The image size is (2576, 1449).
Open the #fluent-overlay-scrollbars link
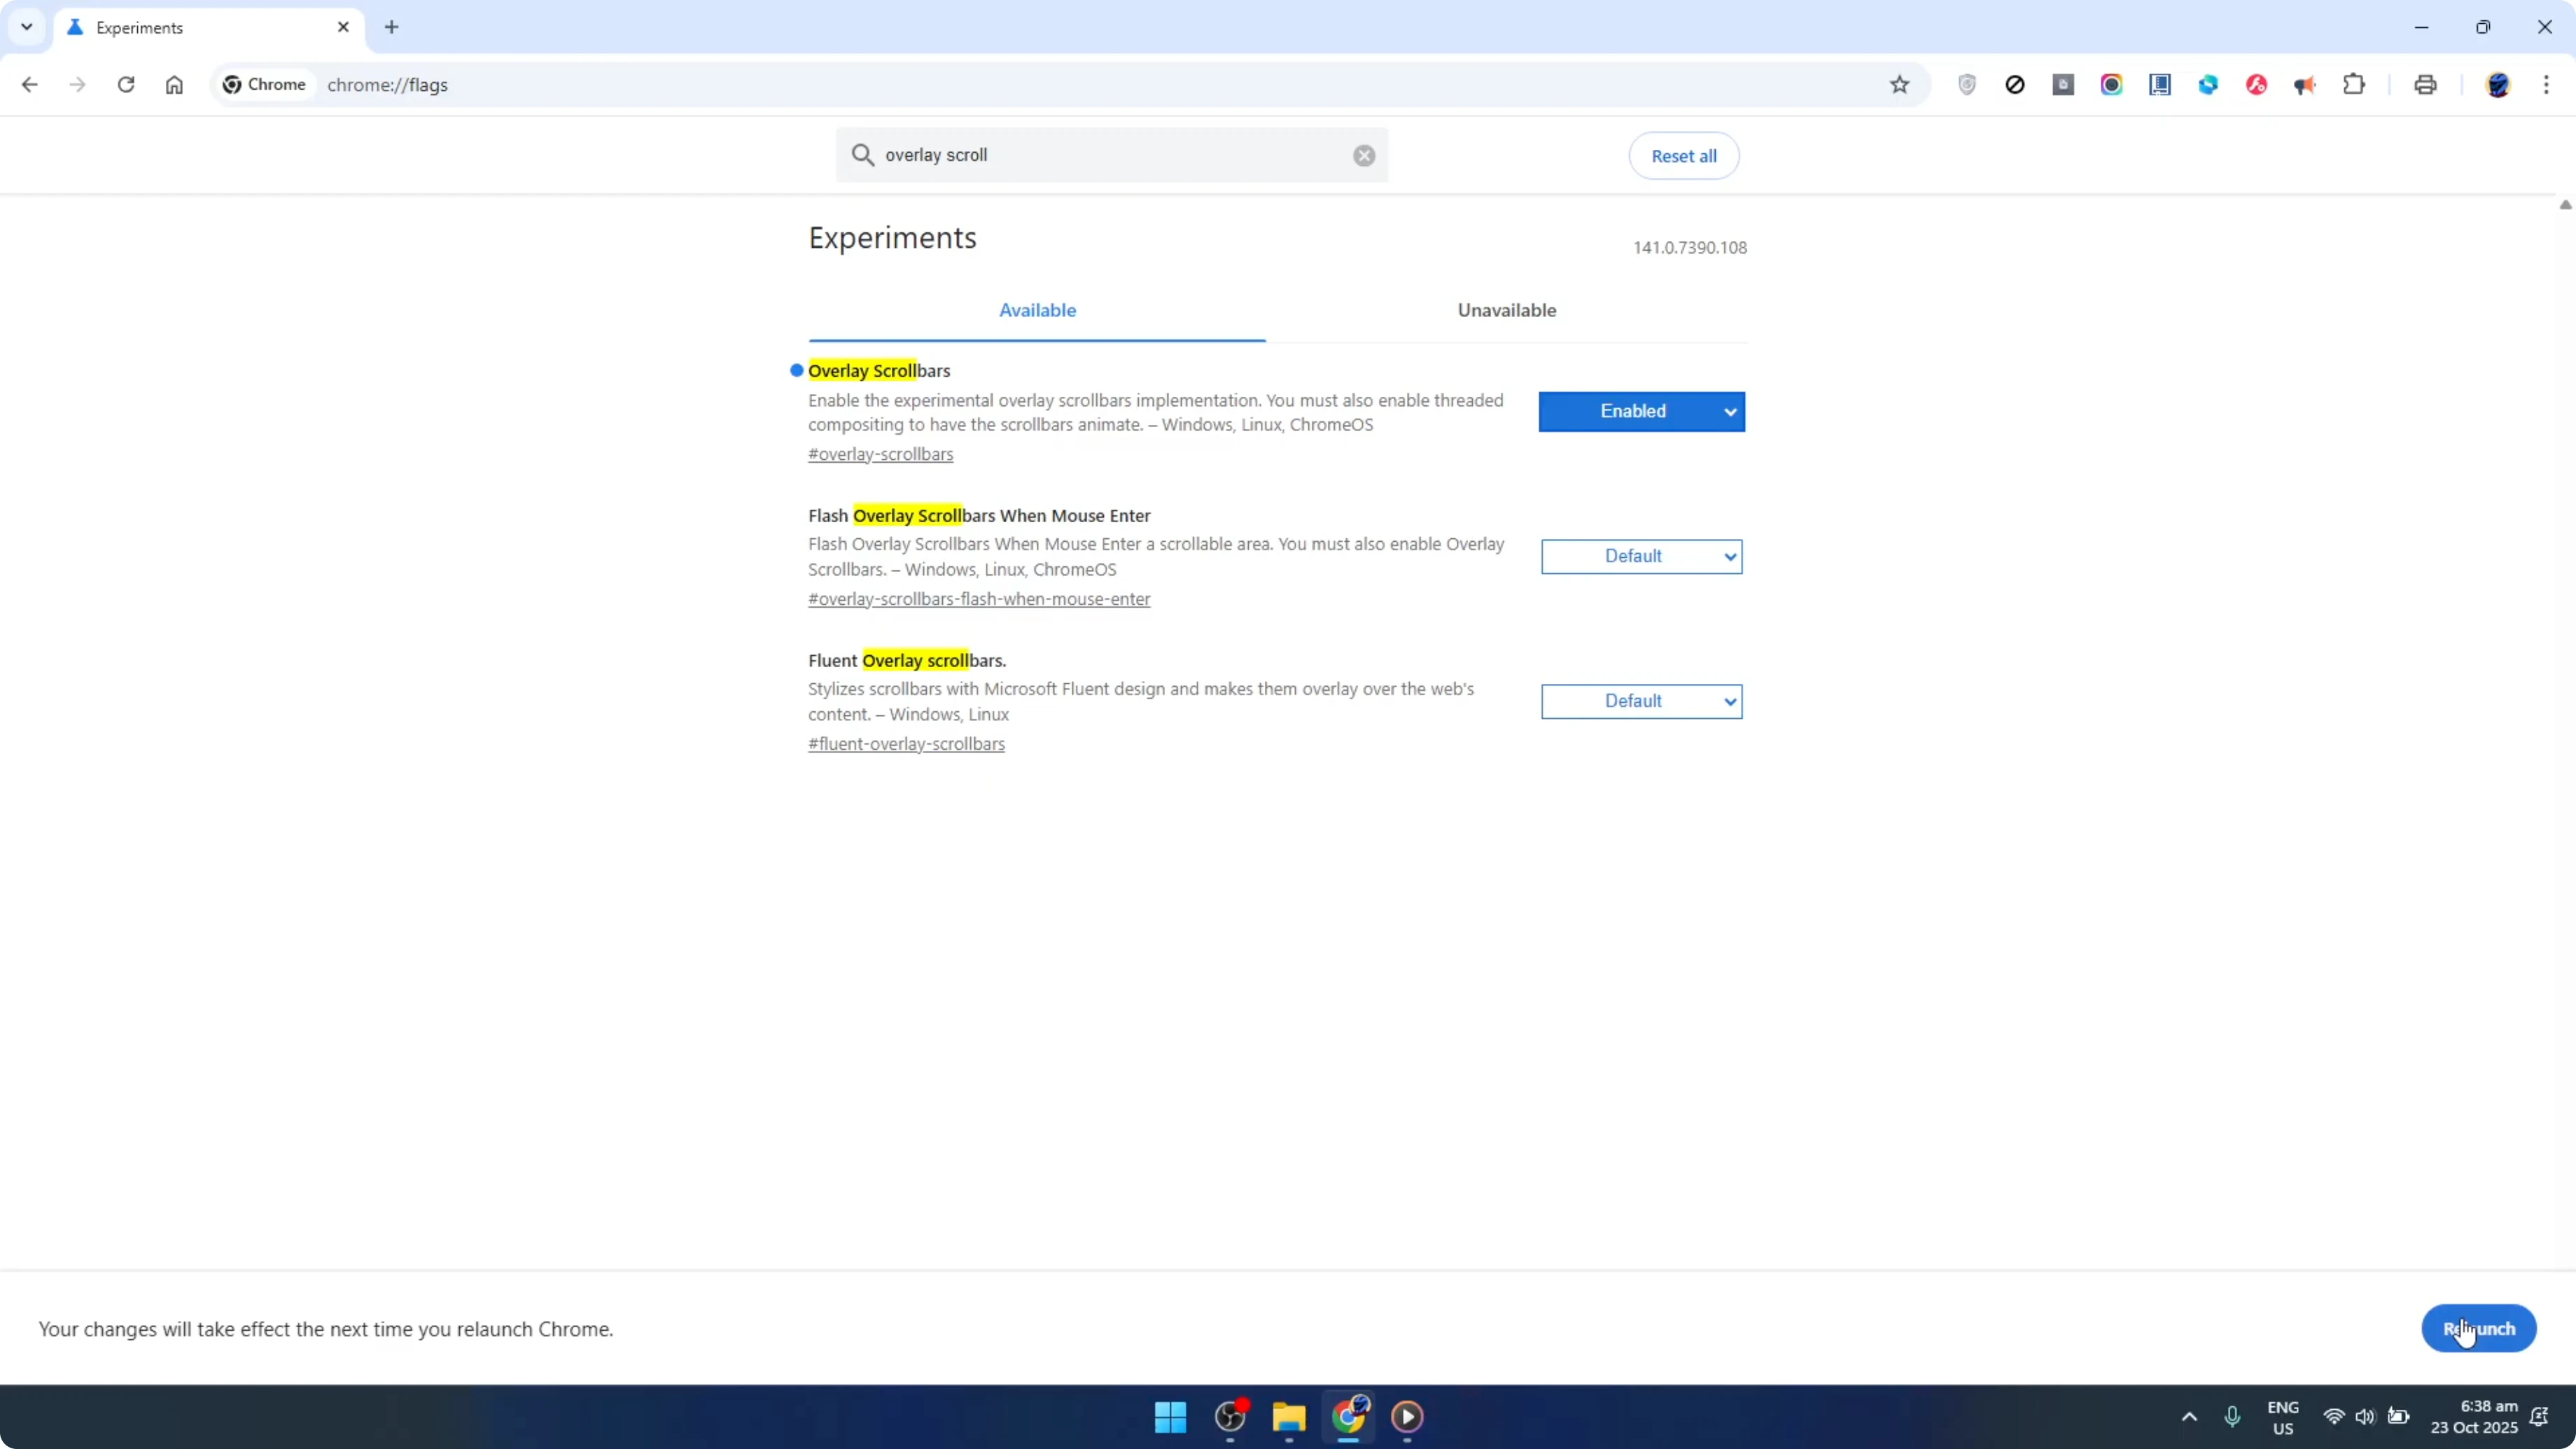(907, 743)
